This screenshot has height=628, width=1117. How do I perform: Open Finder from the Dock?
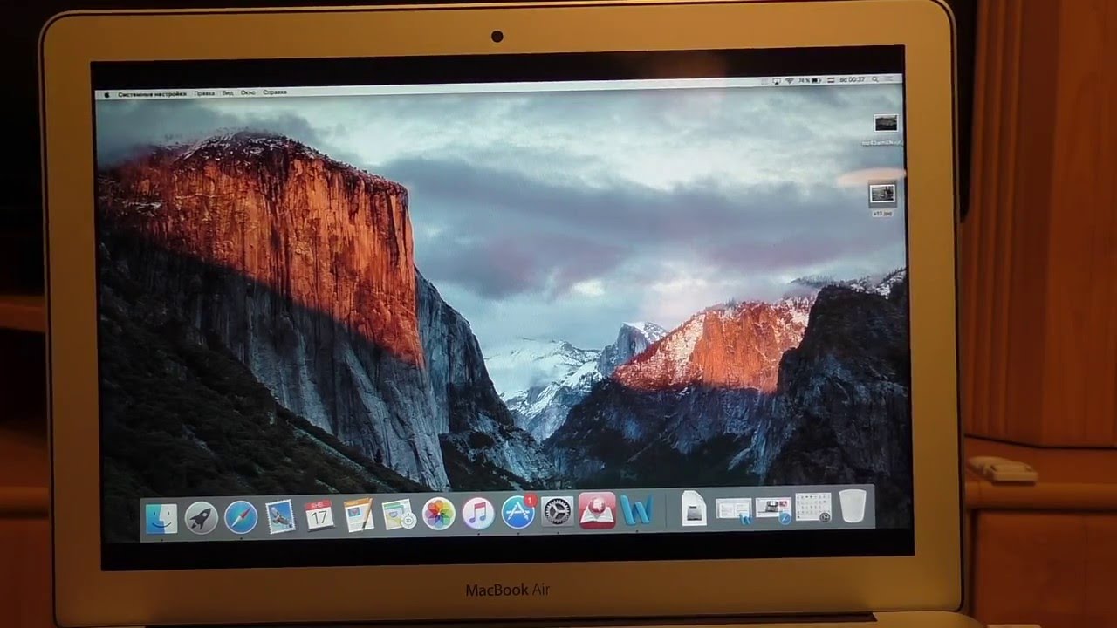(161, 518)
